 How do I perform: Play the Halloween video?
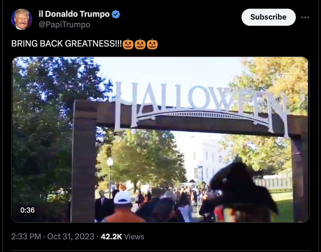[x=160, y=139]
